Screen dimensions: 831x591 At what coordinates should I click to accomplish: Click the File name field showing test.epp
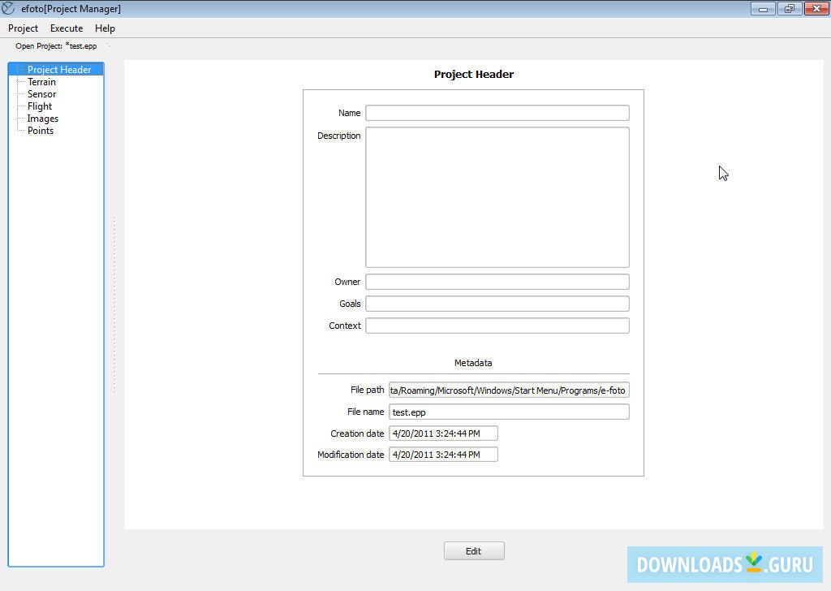pyautogui.click(x=509, y=412)
